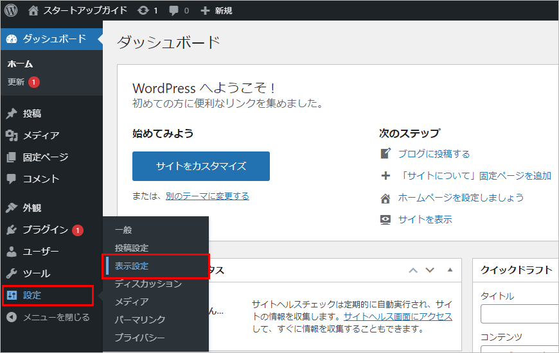Open the WordPress logo menu

[x=11, y=10]
